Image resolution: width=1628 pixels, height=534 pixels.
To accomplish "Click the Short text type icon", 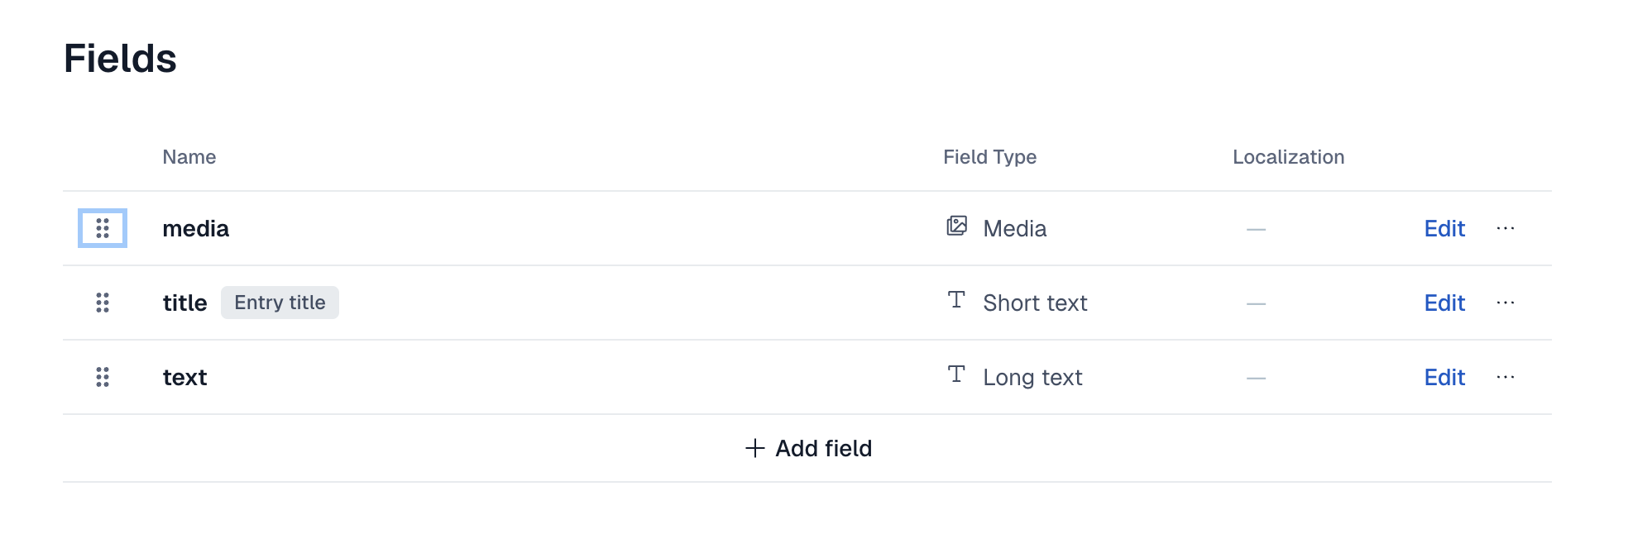I will click(957, 300).
